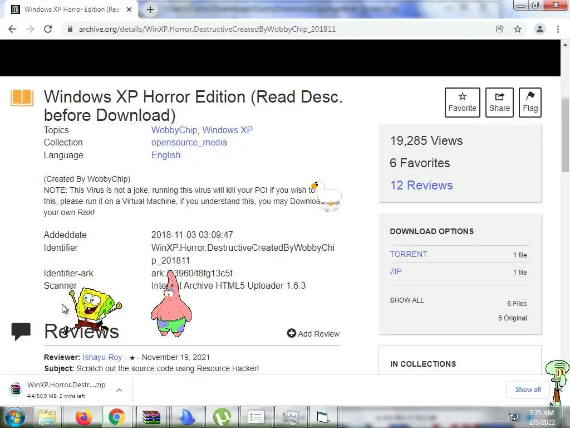Open uTorrent from the taskbar
Viewport: 570px width, 428px height.
(222, 417)
